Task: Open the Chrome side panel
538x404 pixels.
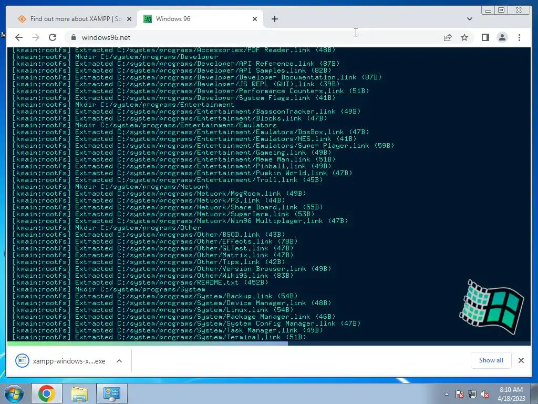Action: coord(485,37)
